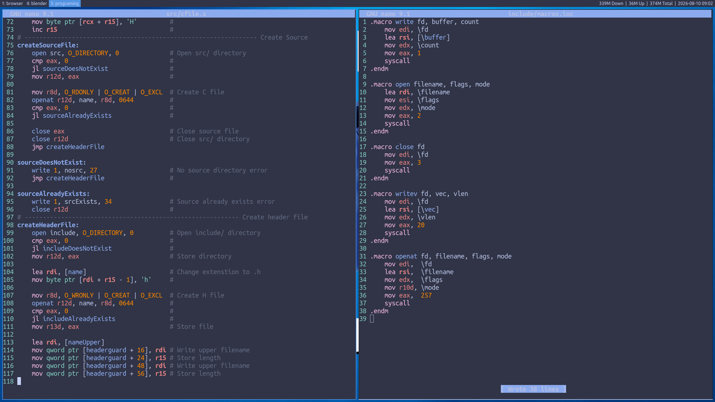The width and height of the screenshot is (715, 402).
Task: Click mov r13d, eax on line 111
Action: click(55, 327)
